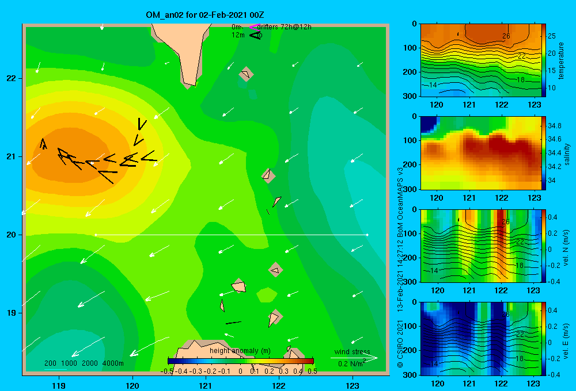The image size is (576, 391).
Task: Click the 34.8 tick on salinity colorbar
Action: 555,125
